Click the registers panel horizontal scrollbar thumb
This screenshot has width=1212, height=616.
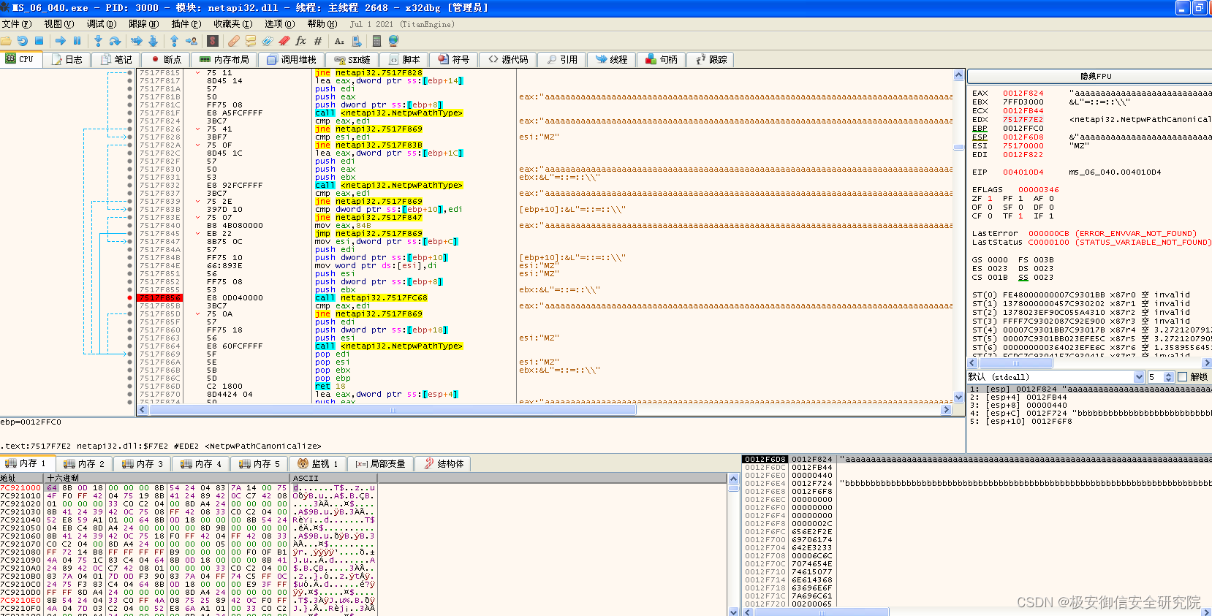[x=1016, y=363]
